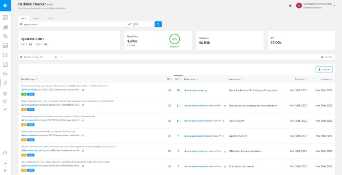
Task: Click the DR label in spacex.com card
Action: 38,45
